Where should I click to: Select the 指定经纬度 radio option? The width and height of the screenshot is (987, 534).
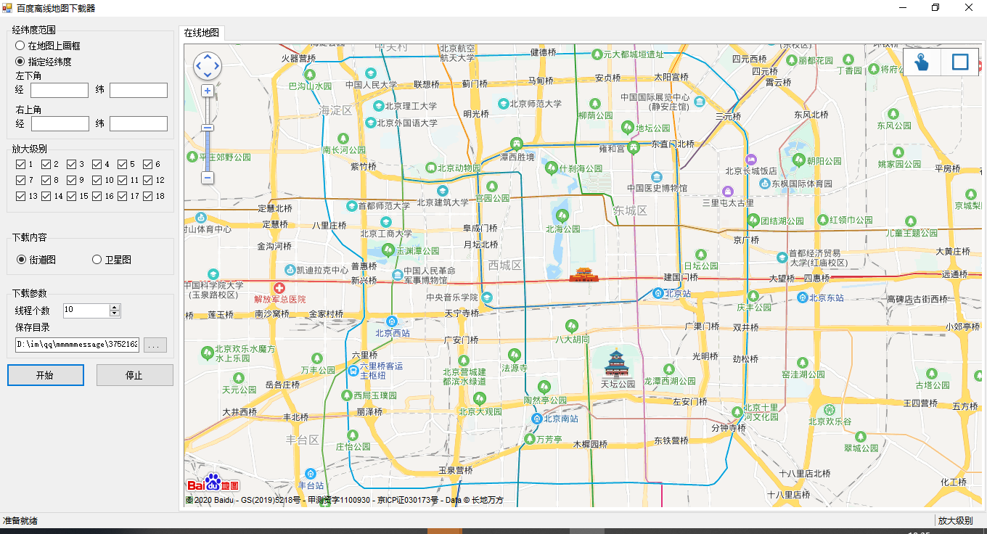click(43, 62)
